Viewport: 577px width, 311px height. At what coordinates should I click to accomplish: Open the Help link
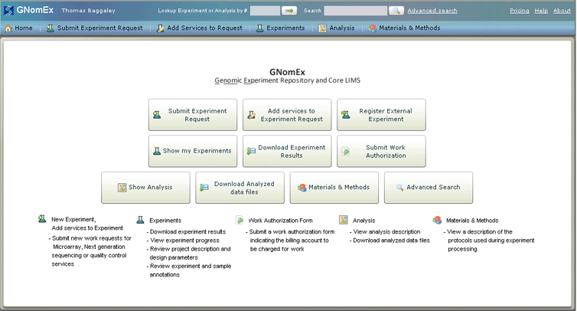click(541, 11)
